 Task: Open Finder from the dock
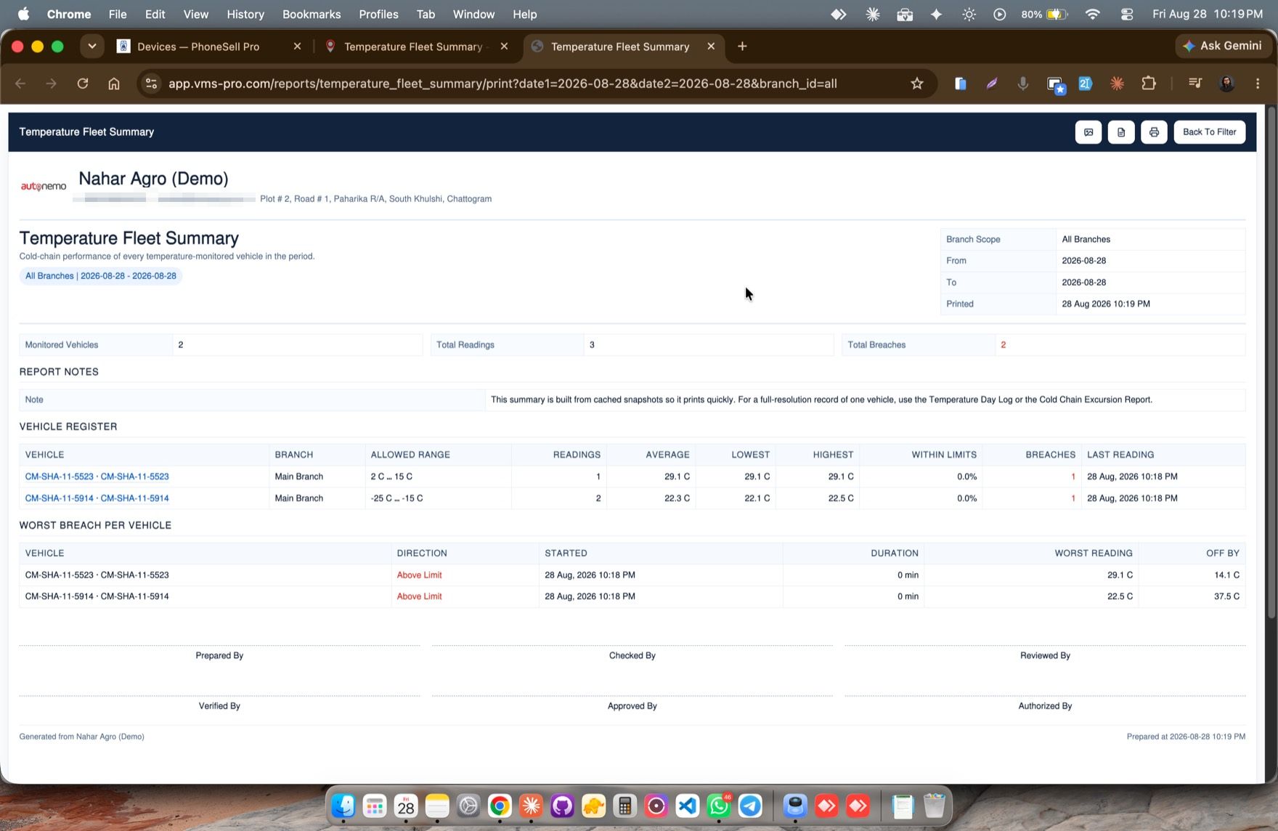point(343,806)
